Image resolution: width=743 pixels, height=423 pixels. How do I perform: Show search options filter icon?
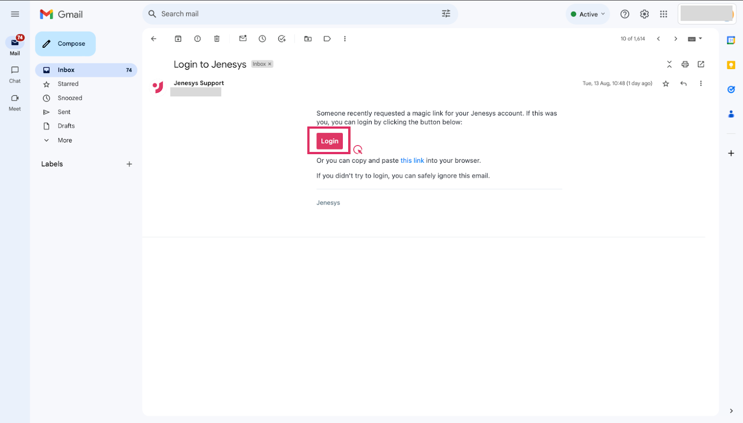click(446, 14)
